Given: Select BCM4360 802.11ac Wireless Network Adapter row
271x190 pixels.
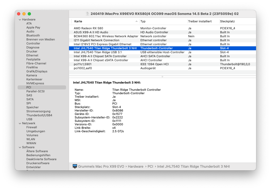Looking at the screenshot, I should click(163, 36).
